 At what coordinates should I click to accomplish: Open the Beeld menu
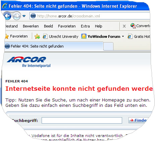coord(48,26)
